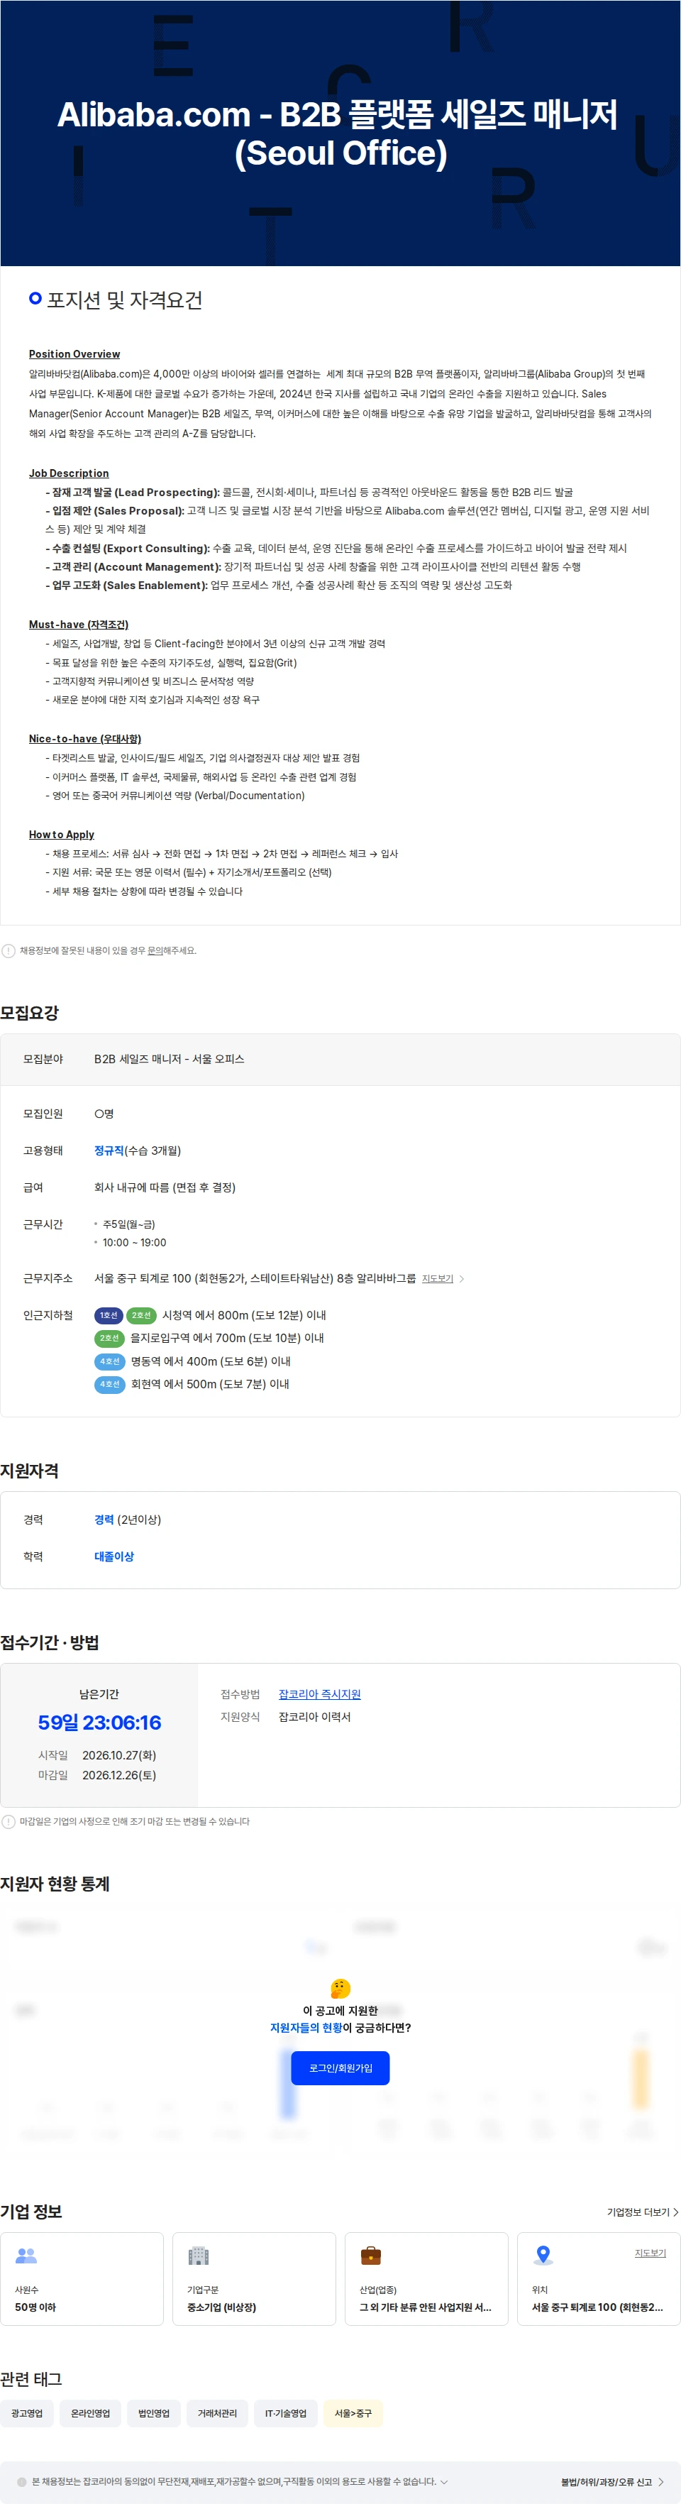Select the 법인영업 tag
Screen dimensions: 681x2504
point(153,2414)
